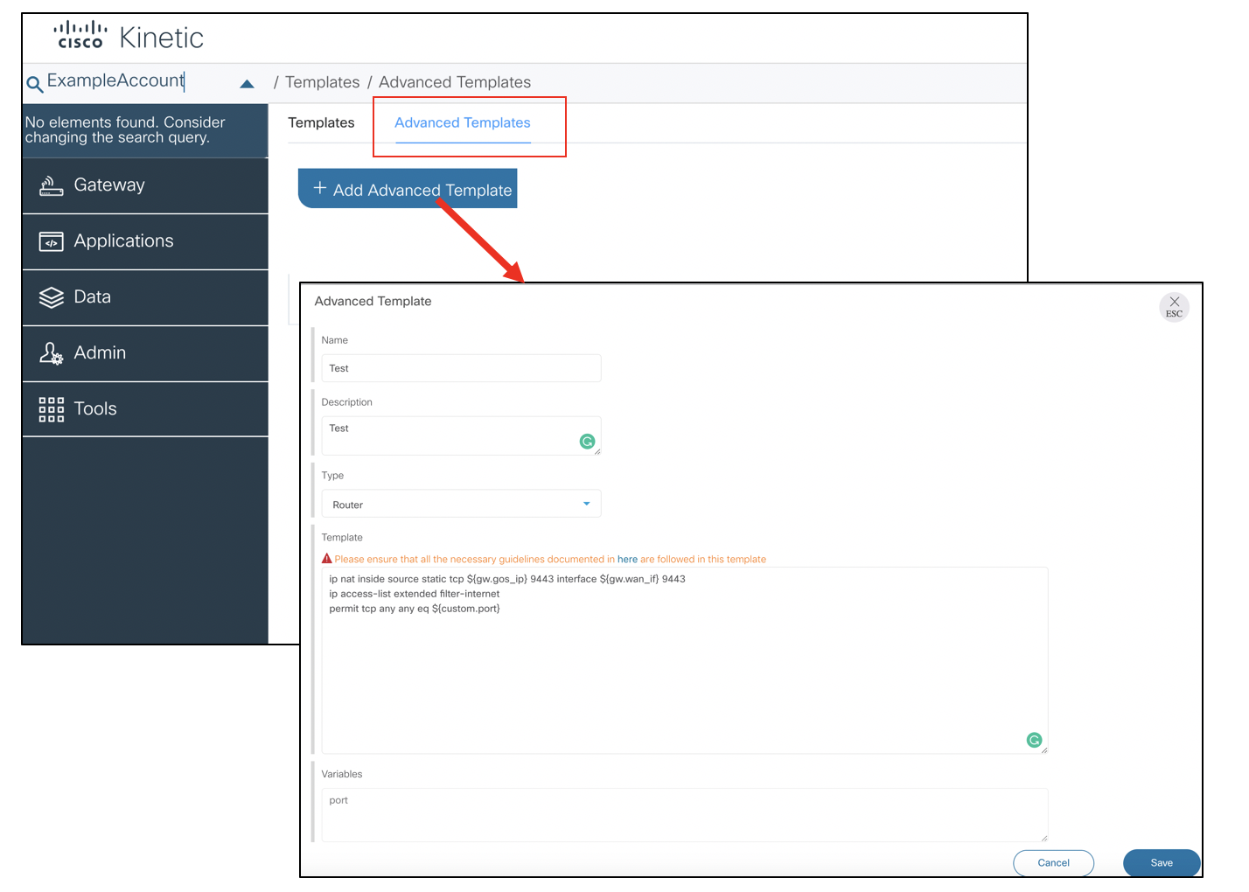Open Data in the sidebar
Image resolution: width=1249 pixels, height=892 pixels.
tap(145, 297)
